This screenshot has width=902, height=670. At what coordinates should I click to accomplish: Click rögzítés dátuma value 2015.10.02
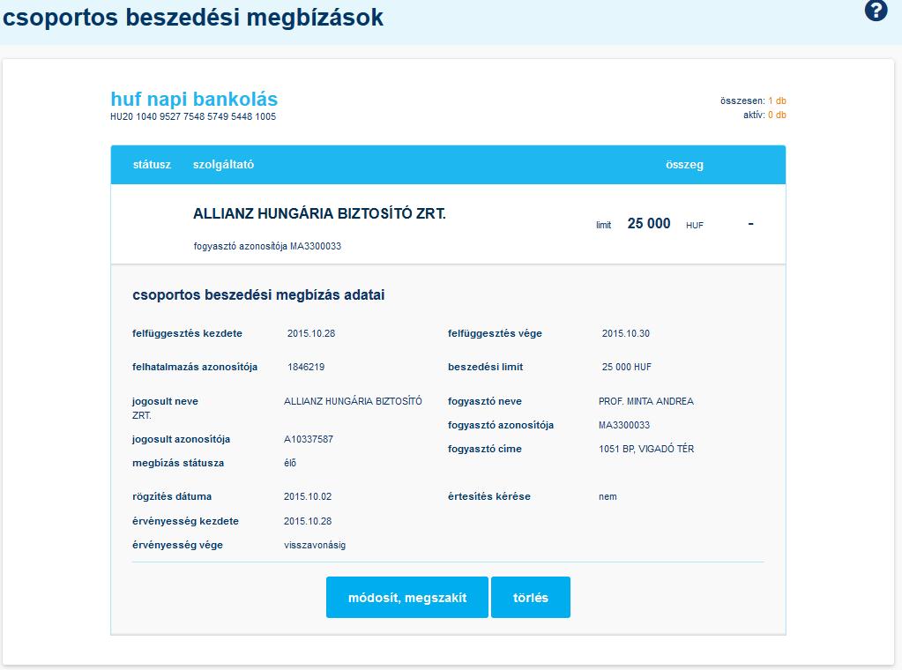[307, 497]
